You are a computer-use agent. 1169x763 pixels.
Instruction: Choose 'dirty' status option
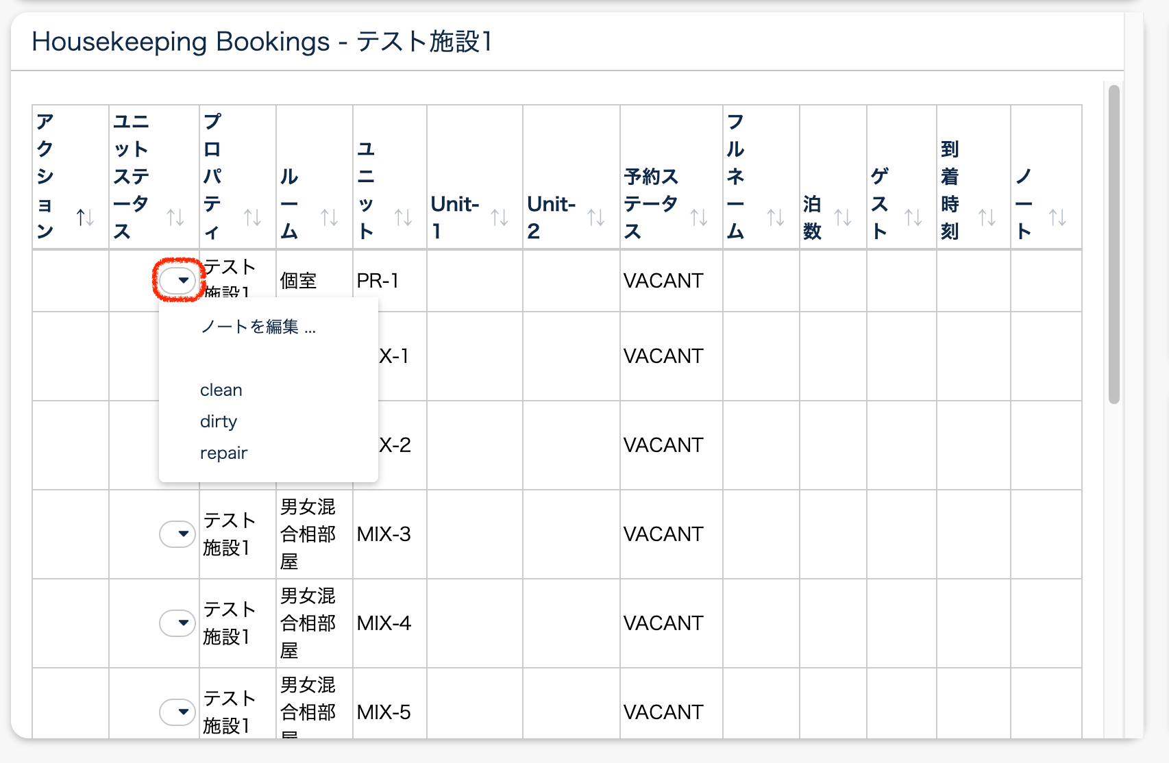pyautogui.click(x=219, y=421)
